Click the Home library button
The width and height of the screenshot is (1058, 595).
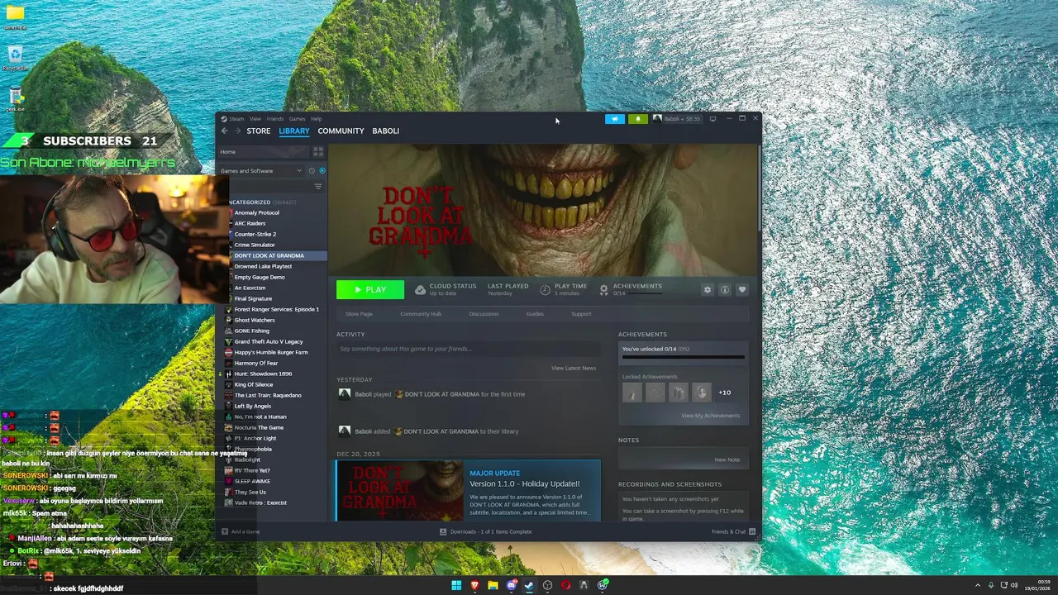[264, 152]
